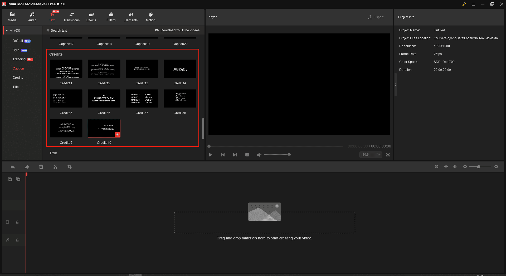Click the upgrade key icon
The height and width of the screenshot is (276, 506).
pos(464,4)
